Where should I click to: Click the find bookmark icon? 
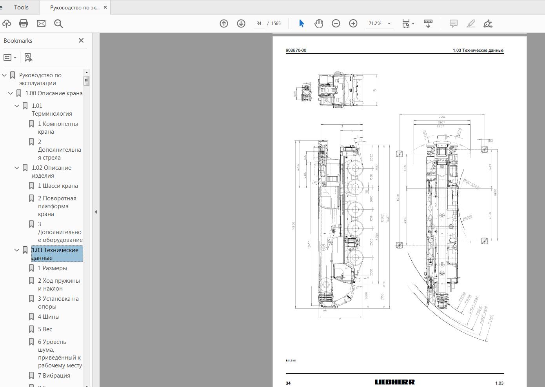point(28,58)
